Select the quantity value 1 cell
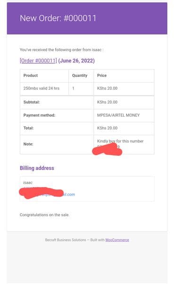The image size is (174, 302). (81, 88)
